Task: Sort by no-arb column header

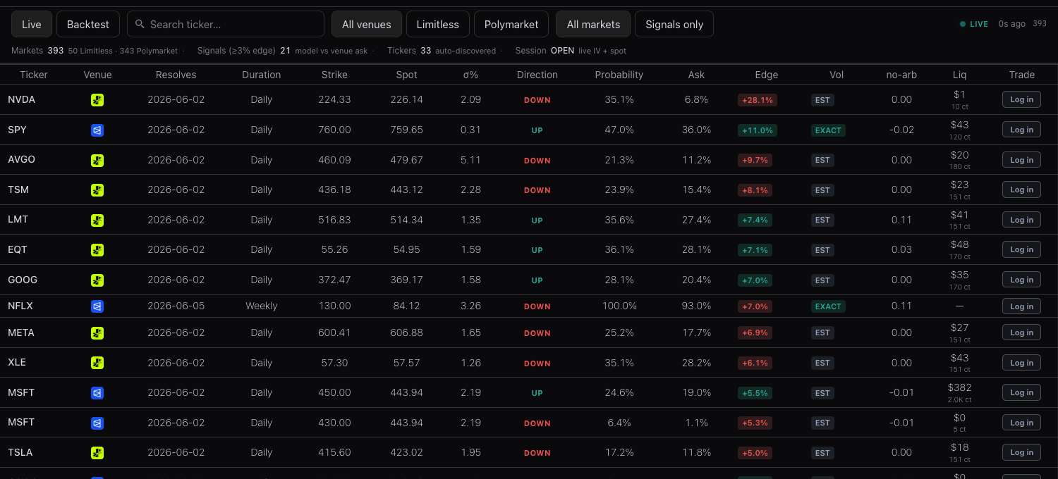Action: pos(901,75)
